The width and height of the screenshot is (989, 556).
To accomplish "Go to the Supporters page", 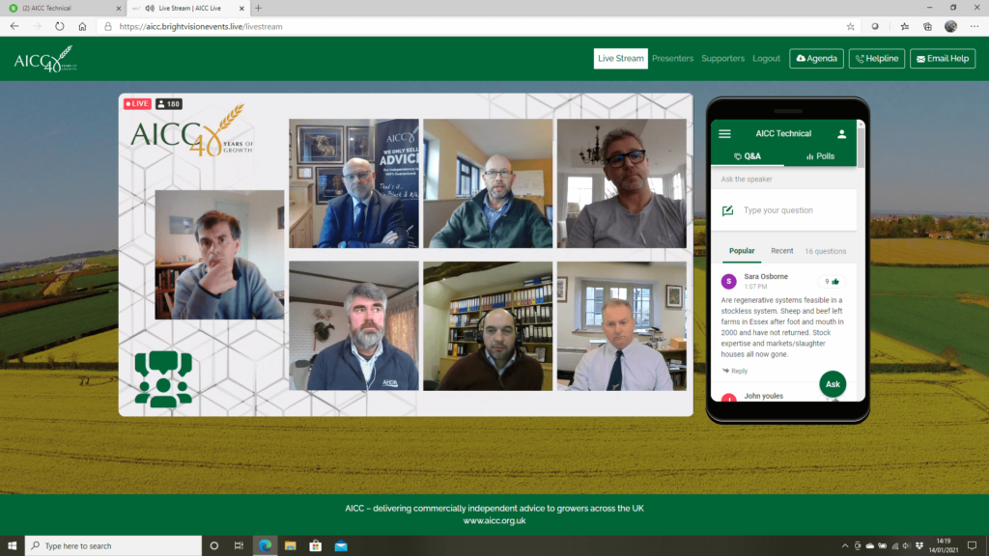I will 722,59.
